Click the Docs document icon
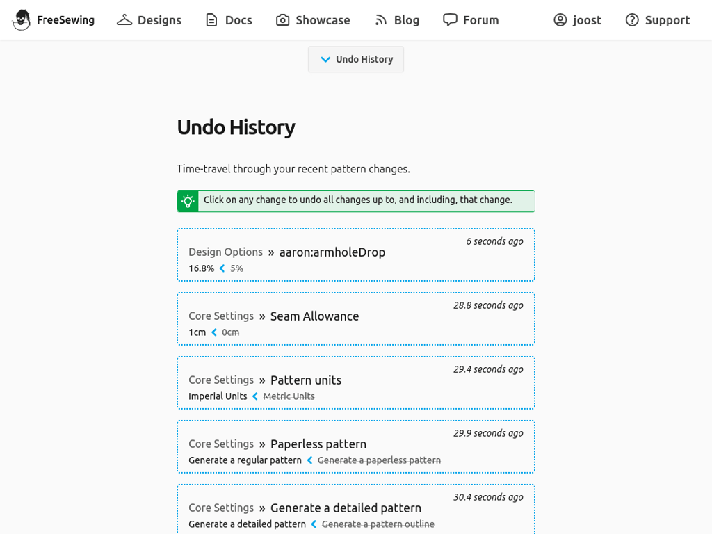The height and width of the screenshot is (534, 712). (211, 20)
